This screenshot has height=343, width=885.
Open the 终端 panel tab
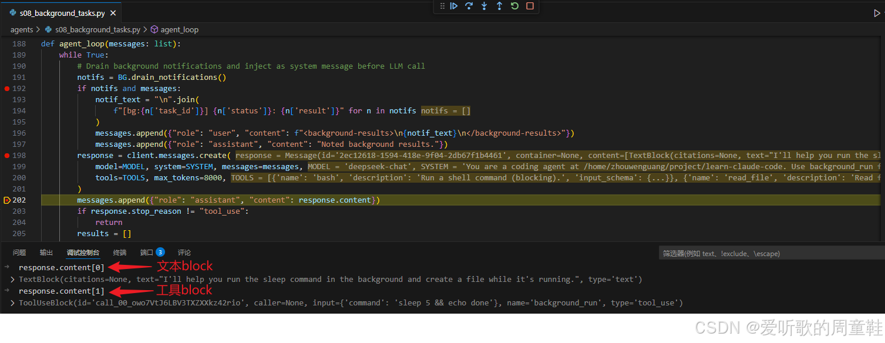click(120, 253)
